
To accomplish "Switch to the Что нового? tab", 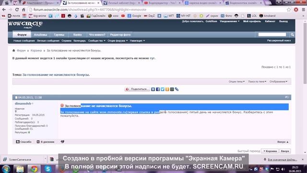I will (97, 35).
